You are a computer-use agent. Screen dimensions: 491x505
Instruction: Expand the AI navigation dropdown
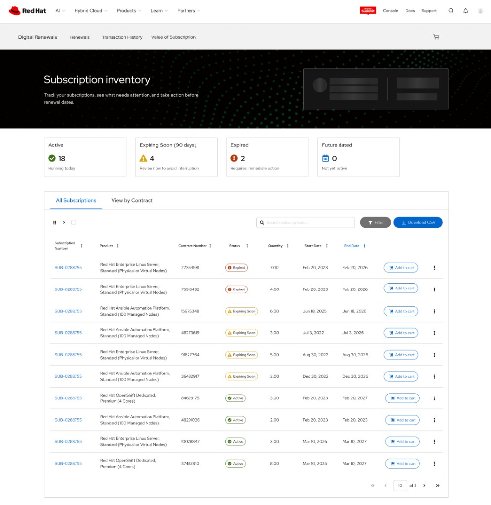(x=60, y=11)
